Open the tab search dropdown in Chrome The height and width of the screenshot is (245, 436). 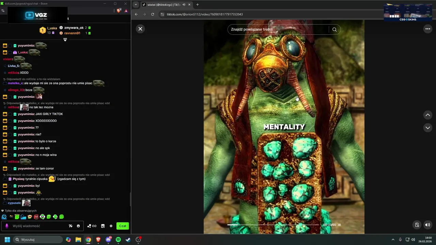pyautogui.click(x=136, y=5)
